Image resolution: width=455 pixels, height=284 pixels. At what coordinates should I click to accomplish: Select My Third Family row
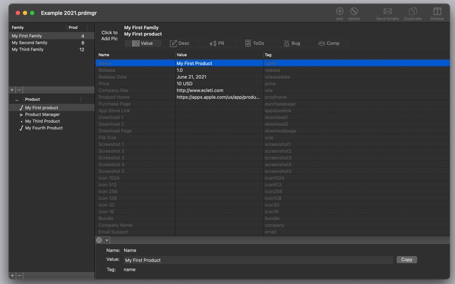coord(52,50)
